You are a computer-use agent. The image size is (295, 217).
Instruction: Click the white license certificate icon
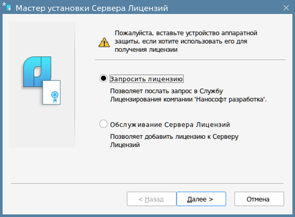tap(51, 92)
